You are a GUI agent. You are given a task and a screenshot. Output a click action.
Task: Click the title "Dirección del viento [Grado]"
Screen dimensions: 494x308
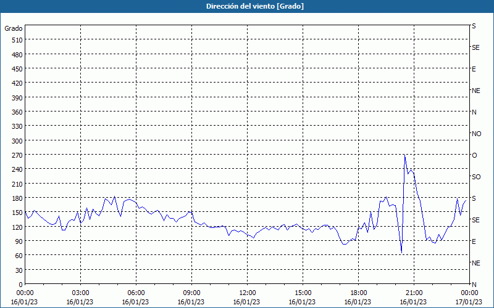pos(255,6)
